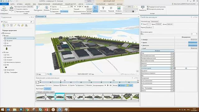Switch to the ВСТАВКА ribbon tab
The height and width of the screenshot is (112, 199).
click(x=20, y=4)
